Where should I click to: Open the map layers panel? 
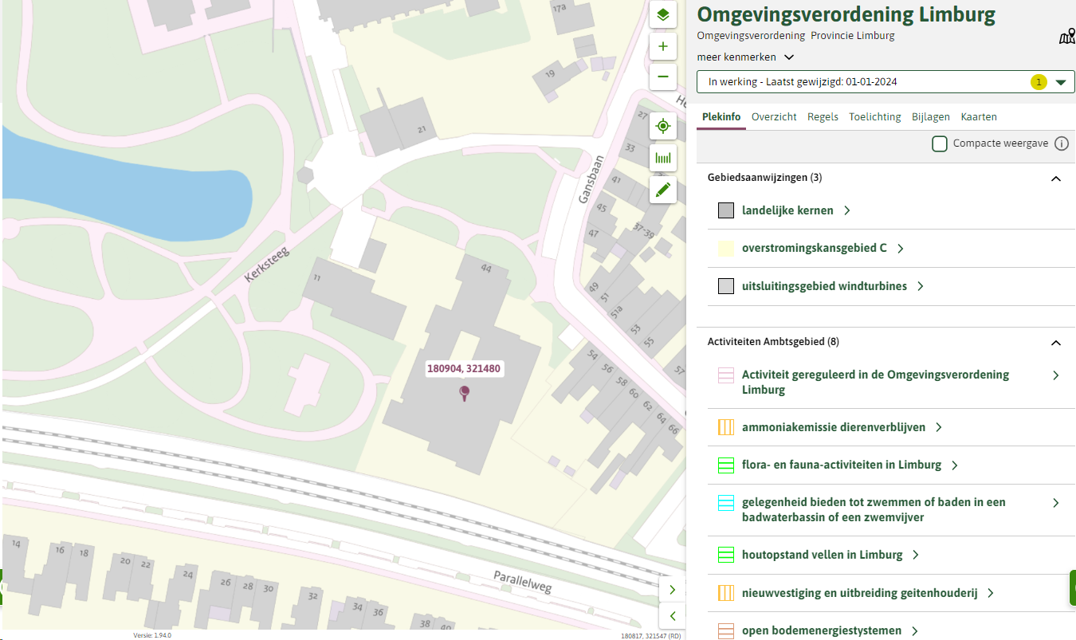tap(662, 14)
